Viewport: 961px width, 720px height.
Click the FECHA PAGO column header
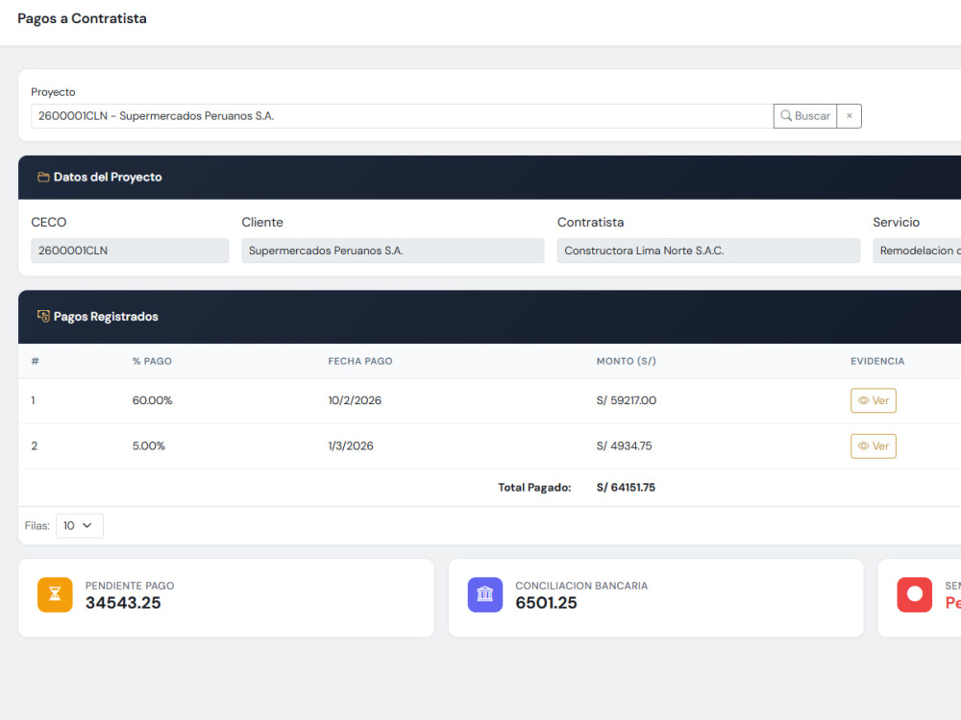[x=360, y=361]
